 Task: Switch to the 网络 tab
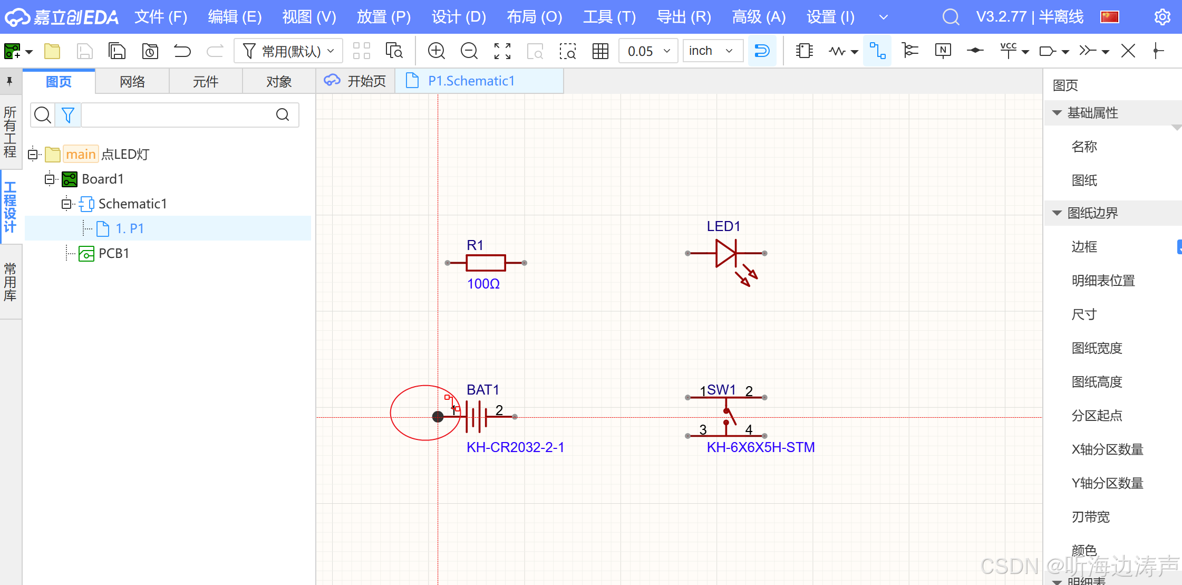tap(132, 82)
